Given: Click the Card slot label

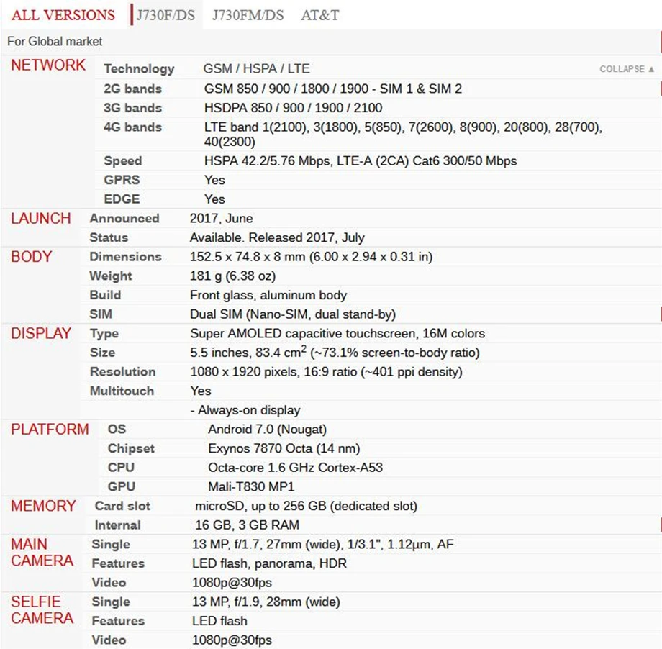Looking at the screenshot, I should (122, 506).
